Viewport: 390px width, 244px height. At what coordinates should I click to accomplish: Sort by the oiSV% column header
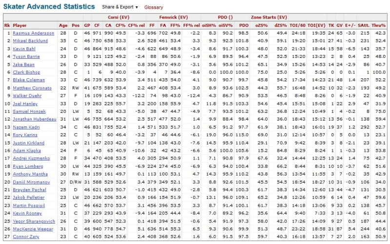click(225, 25)
